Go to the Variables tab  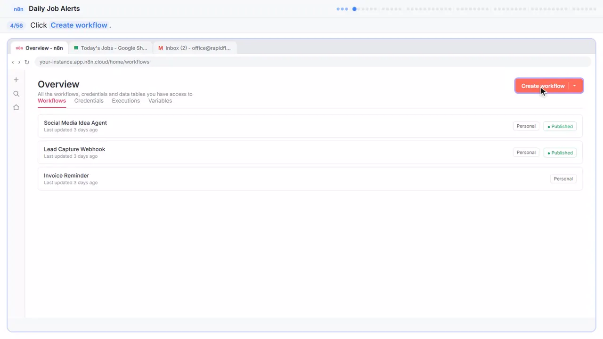point(160,101)
